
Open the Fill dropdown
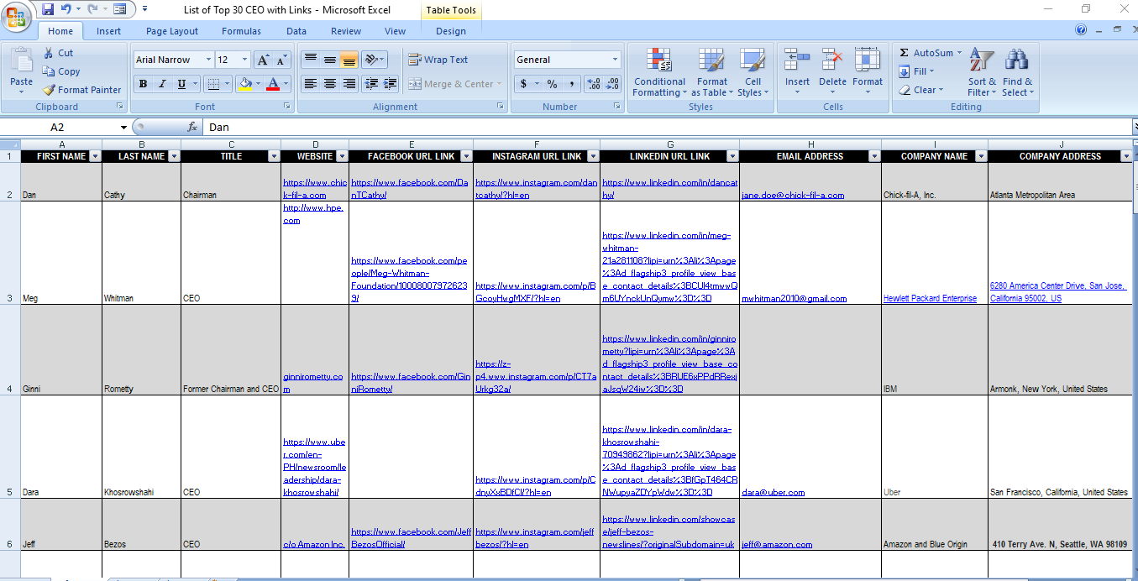tap(917, 71)
